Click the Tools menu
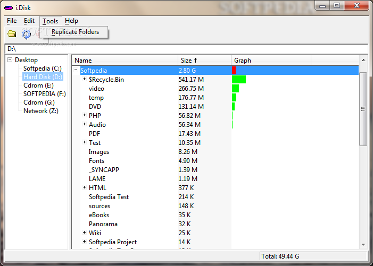 pos(50,21)
